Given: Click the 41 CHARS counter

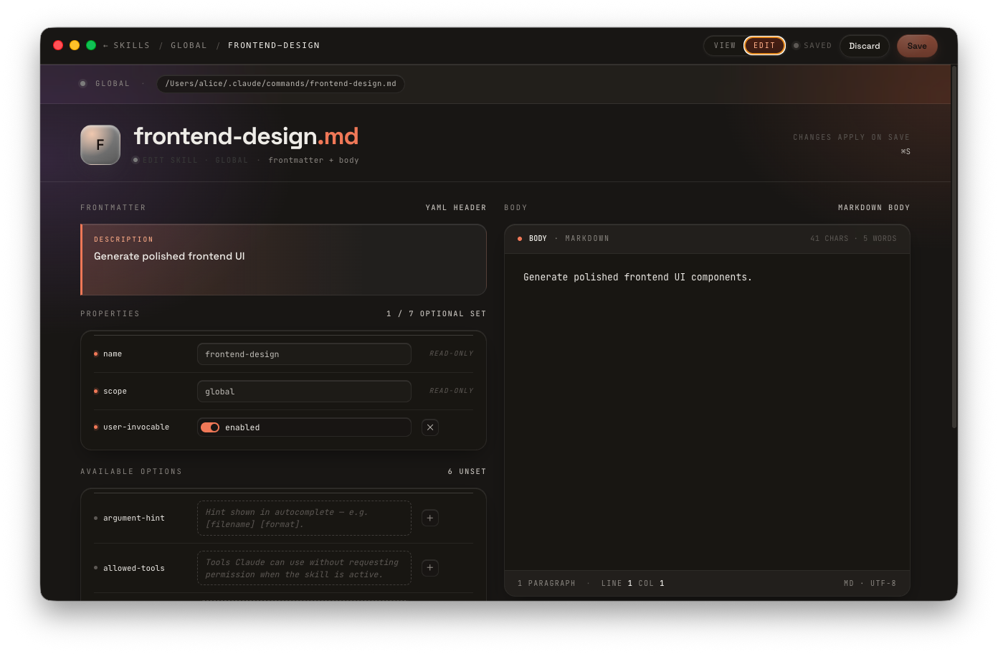Looking at the screenshot, I should (x=830, y=239).
